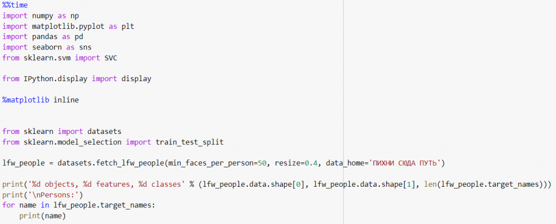Click the %matplotlib inline magic line
Viewport: 556px width, 224px height.
point(41,100)
